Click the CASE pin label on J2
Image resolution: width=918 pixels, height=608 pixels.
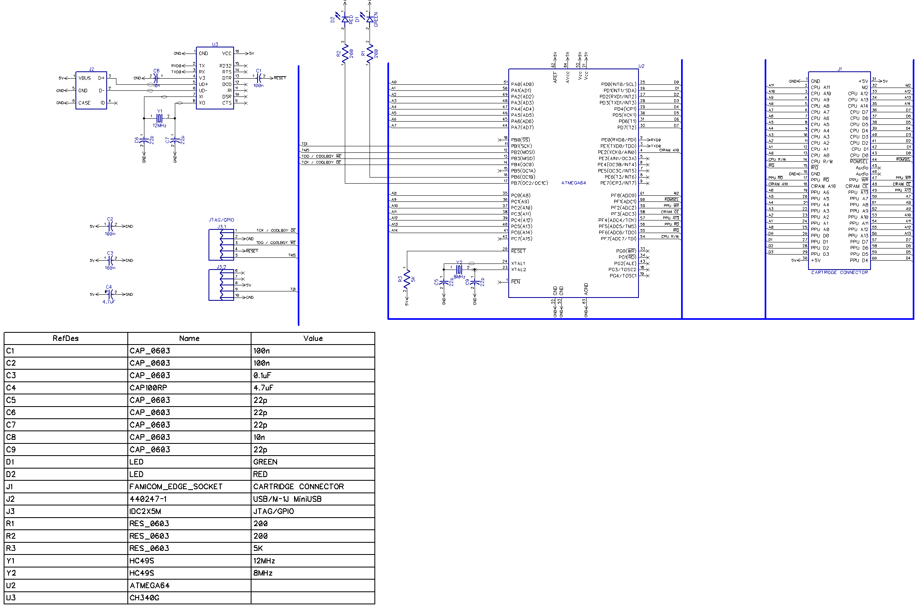tap(84, 103)
